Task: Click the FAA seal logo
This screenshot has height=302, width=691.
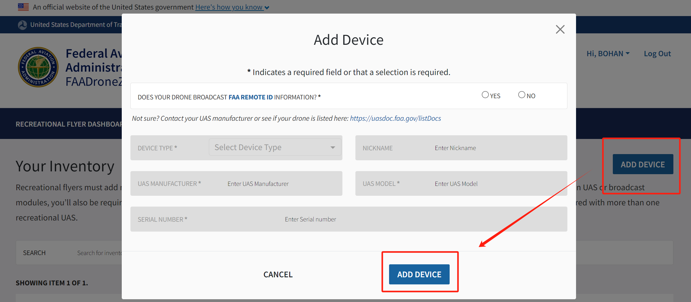Action: pos(38,67)
